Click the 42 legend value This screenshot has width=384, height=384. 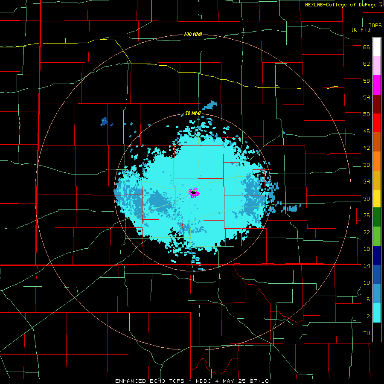(367, 148)
